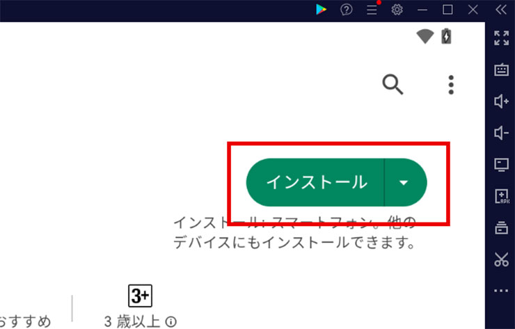Open the hamburger menu with red dot
Screen dimensions: 515x329
(x=372, y=10)
